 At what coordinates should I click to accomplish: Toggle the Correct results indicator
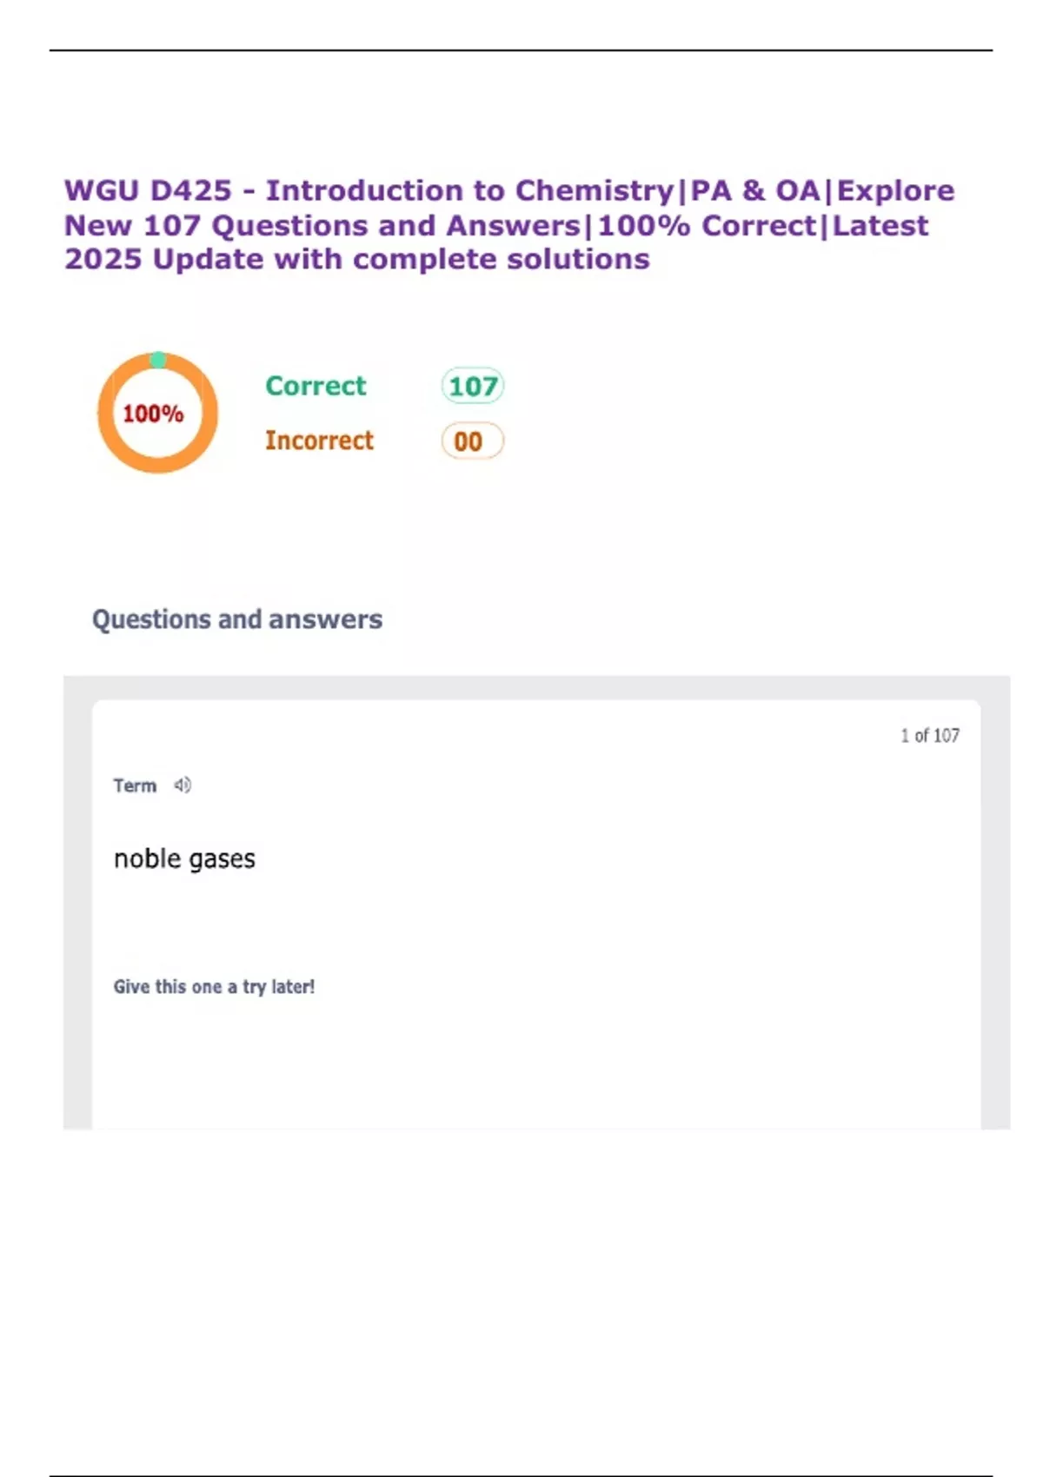pyautogui.click(x=316, y=387)
